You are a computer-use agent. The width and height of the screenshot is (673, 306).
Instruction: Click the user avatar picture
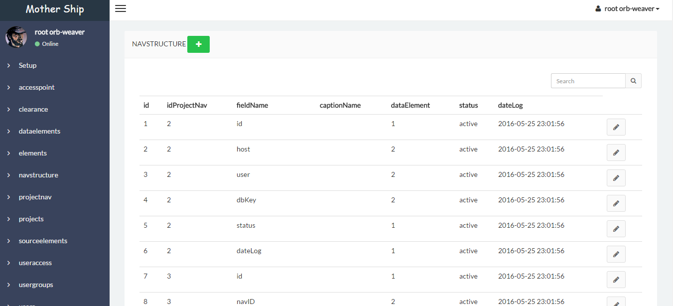point(16,37)
